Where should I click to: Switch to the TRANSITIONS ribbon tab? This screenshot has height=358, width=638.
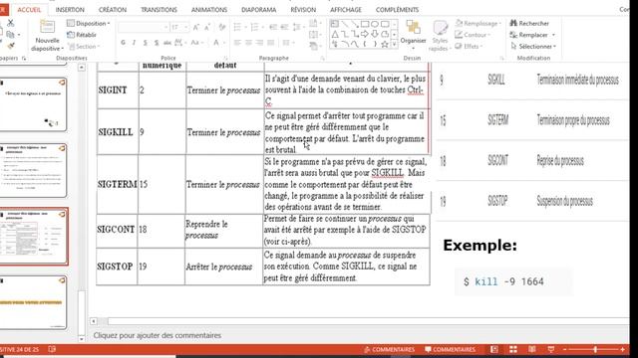pos(159,9)
